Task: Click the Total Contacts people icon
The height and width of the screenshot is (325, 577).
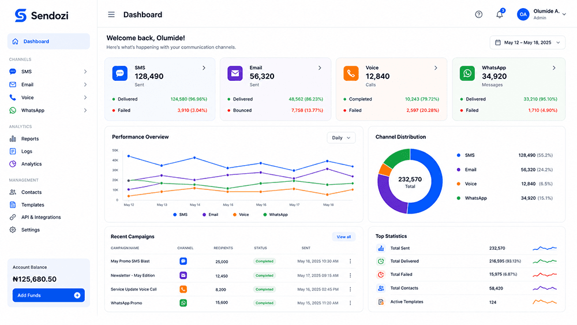Action: coord(381,288)
